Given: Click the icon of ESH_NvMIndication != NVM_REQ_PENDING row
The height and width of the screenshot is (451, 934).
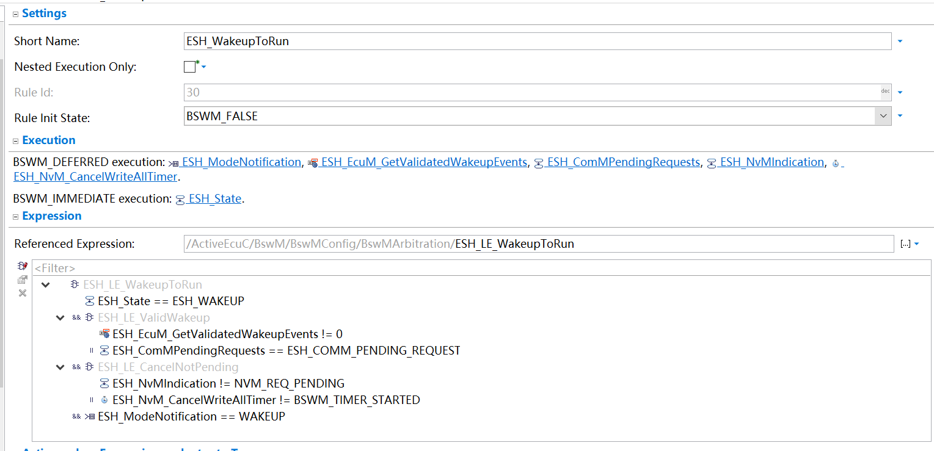Looking at the screenshot, I should pos(104,383).
